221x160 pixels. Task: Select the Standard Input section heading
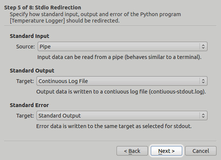point(29,36)
